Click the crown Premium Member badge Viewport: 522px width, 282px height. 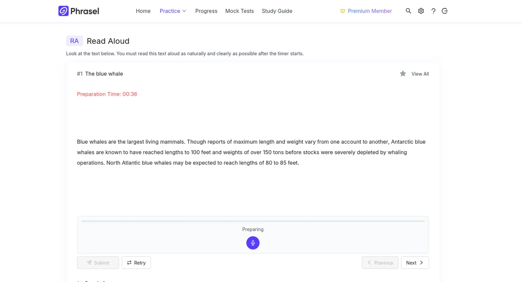pyautogui.click(x=366, y=11)
